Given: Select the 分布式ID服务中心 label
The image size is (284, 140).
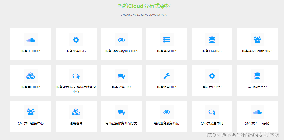Looking at the screenshot, I should pyautogui.click(x=31, y=123).
